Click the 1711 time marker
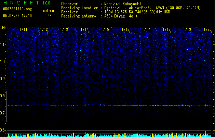This screenshot has height=137, width=215. 23,29
